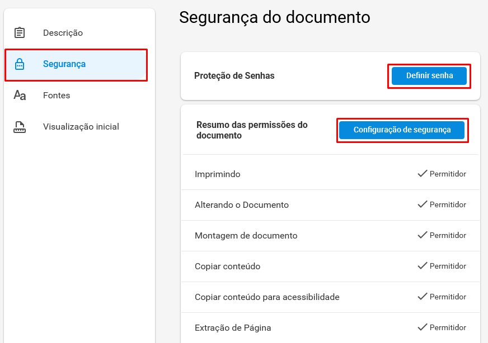Click Permitidor status in the Imprimindo row
The image size is (488, 343).
(x=448, y=174)
